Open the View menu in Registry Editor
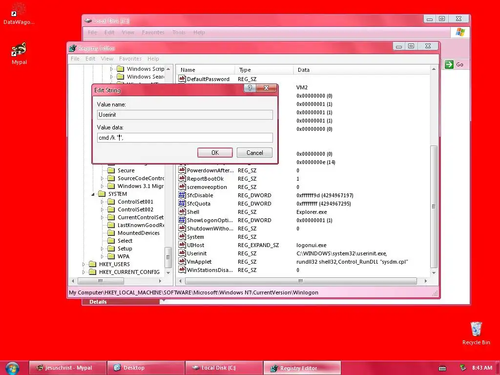The height and width of the screenshot is (375, 500). 107,59
